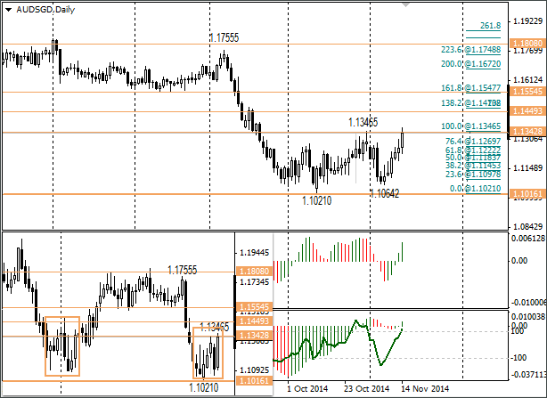Click the 0.0 @1.10210 Fibonacci level
Image resolution: width=547 pixels, height=398 pixels.
(475, 189)
